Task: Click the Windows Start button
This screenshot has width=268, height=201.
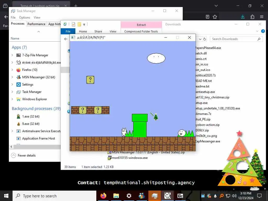Action: [x=6, y=196]
